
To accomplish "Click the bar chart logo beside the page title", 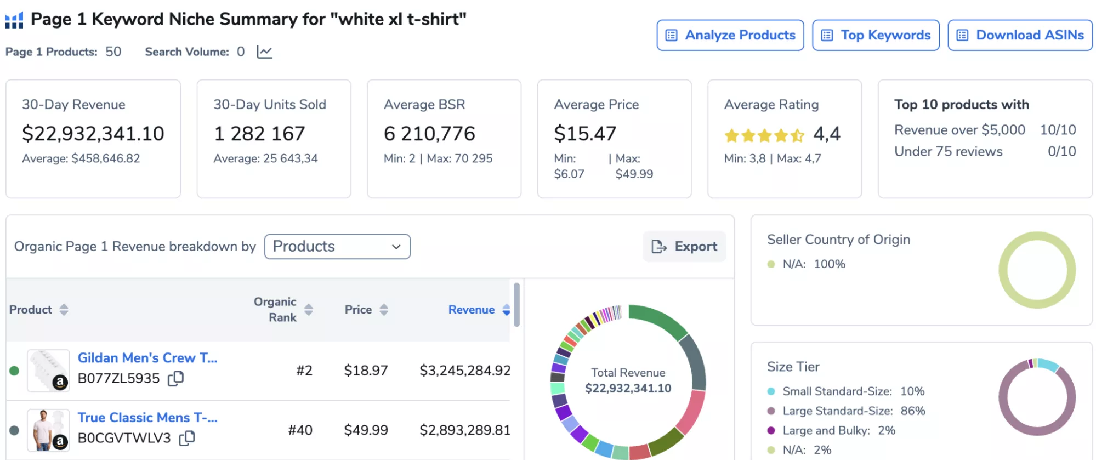I will coord(14,20).
